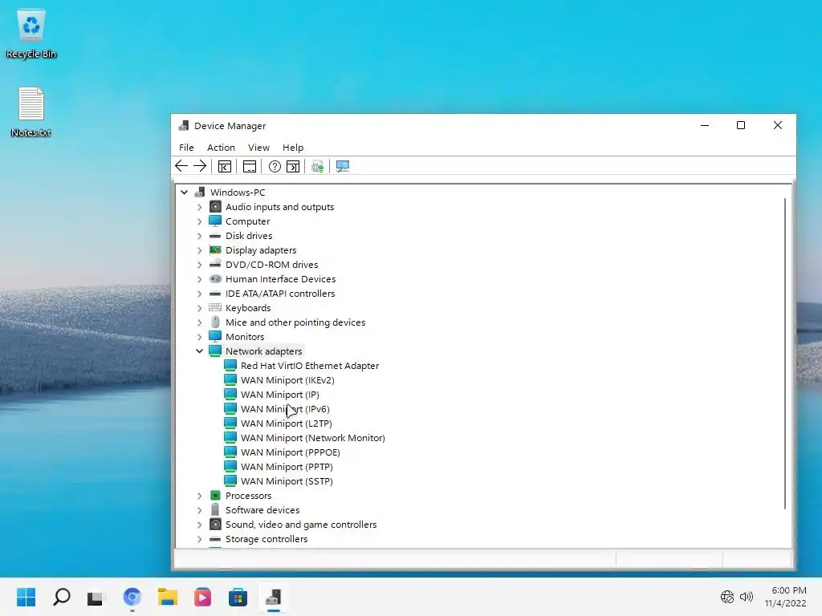Screen dimensions: 822x616
Task: Expand Software devices chevron
Action: [x=199, y=510]
